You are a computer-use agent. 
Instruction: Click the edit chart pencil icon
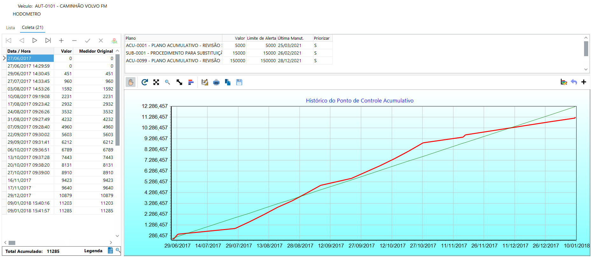(205, 82)
